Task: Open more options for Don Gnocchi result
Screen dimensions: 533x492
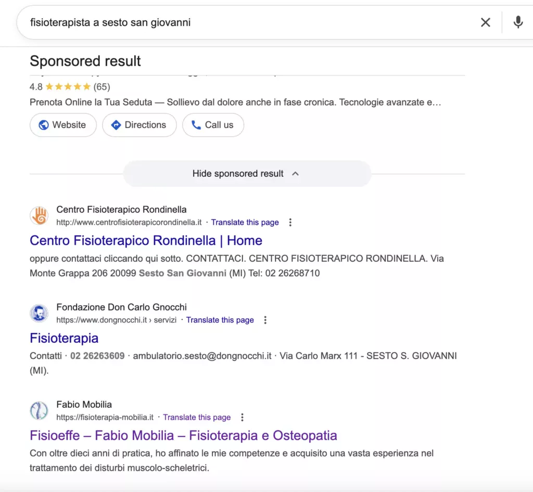Action: click(x=265, y=320)
